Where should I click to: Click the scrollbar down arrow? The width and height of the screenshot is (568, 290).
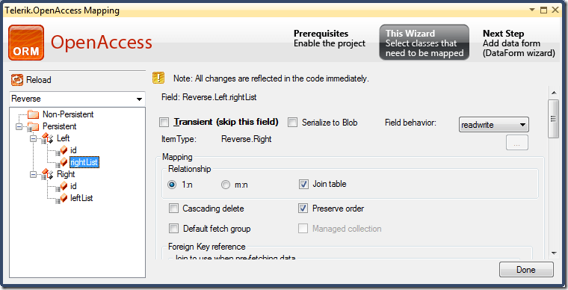[554, 253]
